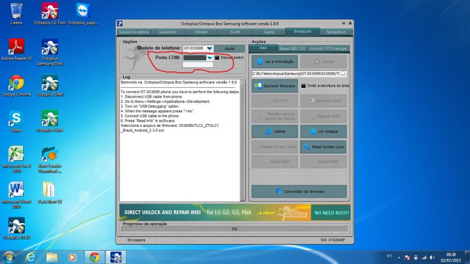Click the operation progress bar
The image size is (470, 264).
(x=235, y=229)
